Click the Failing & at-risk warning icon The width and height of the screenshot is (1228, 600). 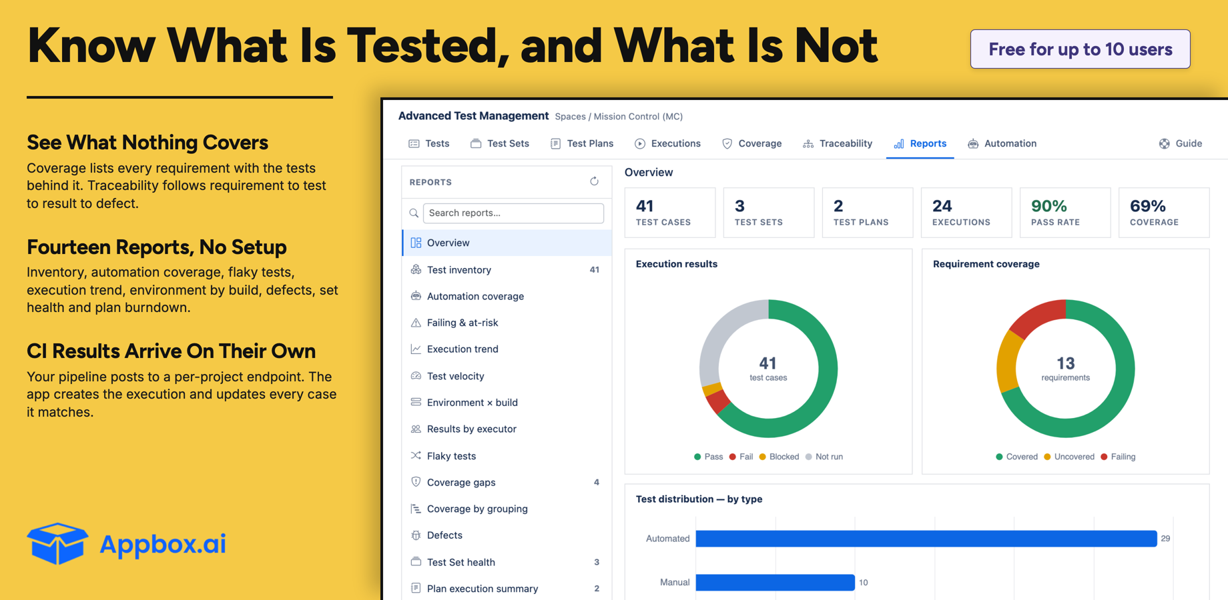416,323
